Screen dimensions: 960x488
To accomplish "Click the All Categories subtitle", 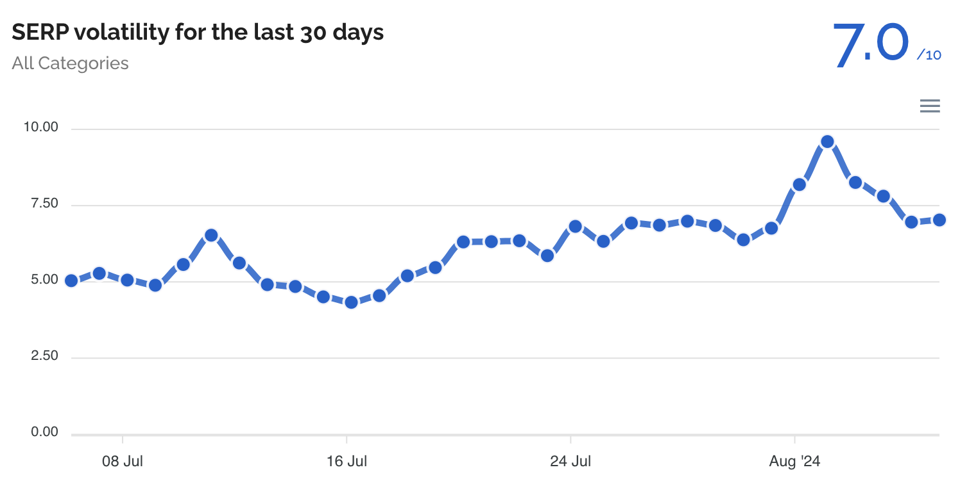I will tap(70, 63).
